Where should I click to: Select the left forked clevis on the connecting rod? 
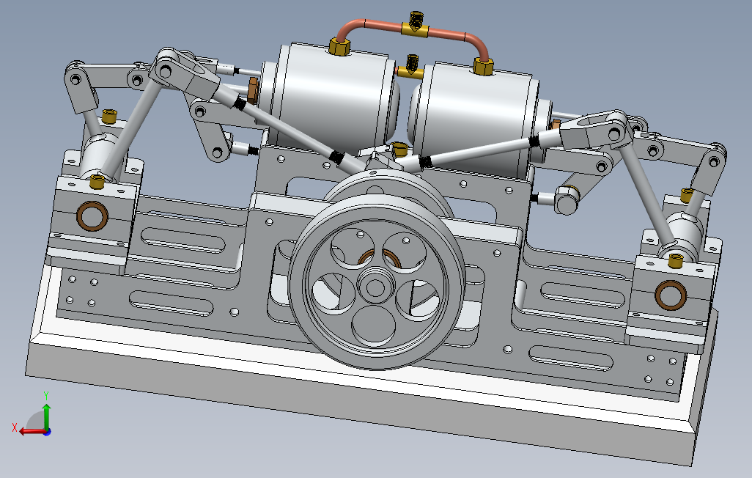(185, 73)
